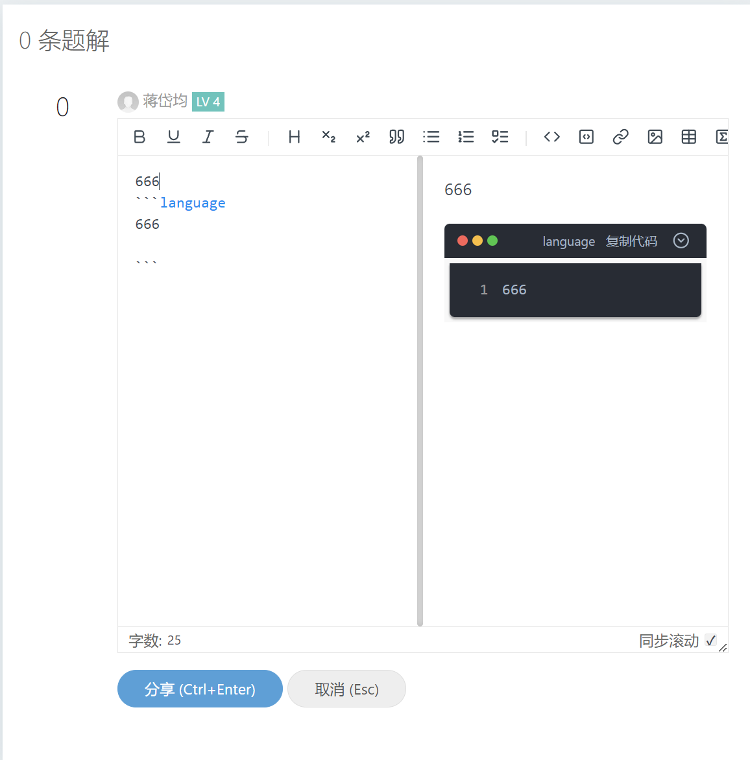Apply subscript formatting
The height and width of the screenshot is (760, 750).
click(329, 137)
